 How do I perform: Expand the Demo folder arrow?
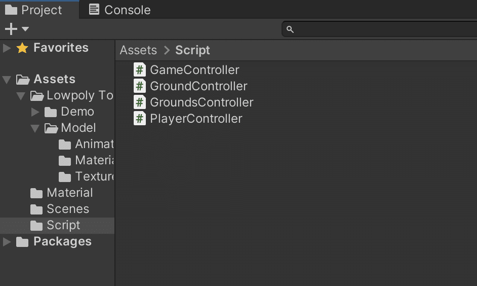coord(35,112)
